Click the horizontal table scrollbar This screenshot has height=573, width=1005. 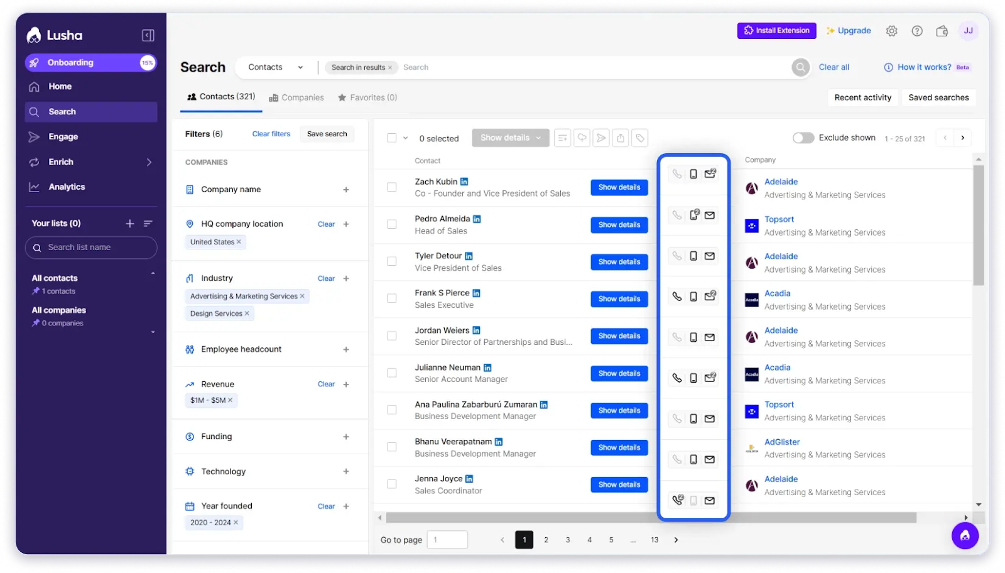point(651,518)
